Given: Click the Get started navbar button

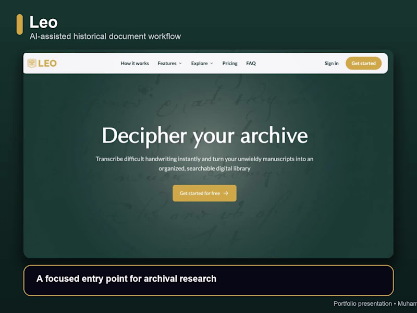Looking at the screenshot, I should (363, 63).
